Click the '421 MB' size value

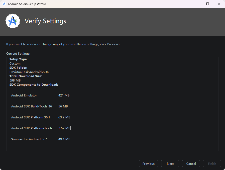[64, 95]
